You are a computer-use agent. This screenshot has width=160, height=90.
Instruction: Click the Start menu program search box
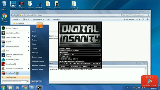tap(15, 82)
